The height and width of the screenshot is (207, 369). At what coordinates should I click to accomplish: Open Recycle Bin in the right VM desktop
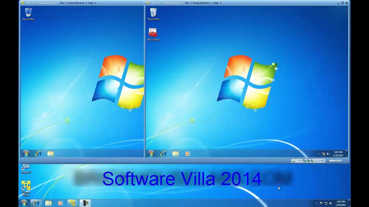tap(153, 14)
